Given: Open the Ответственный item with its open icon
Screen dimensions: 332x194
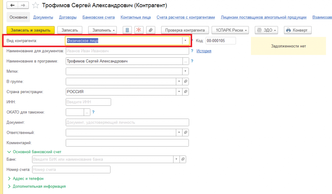Looking at the screenshot, I should click(x=185, y=133).
